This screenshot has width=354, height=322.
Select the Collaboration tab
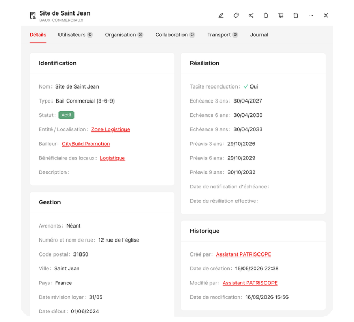click(x=175, y=35)
